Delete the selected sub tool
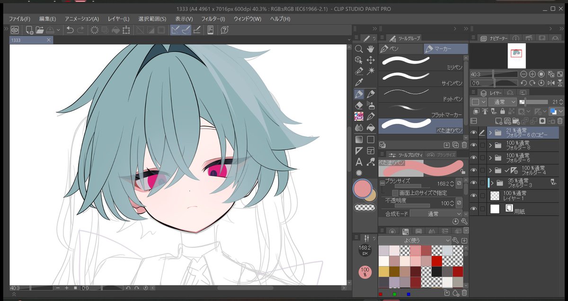The height and width of the screenshot is (301, 568). point(464,145)
